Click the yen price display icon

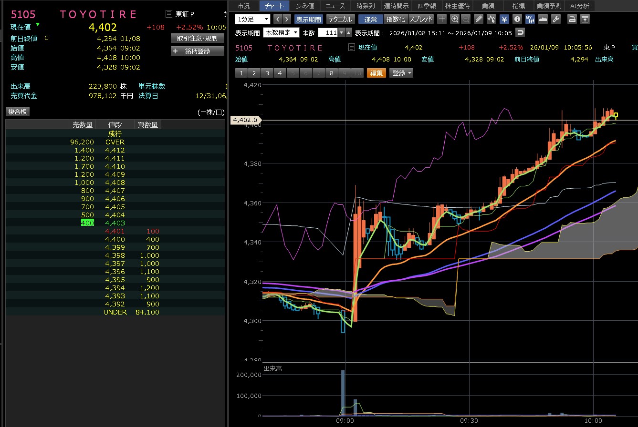click(x=504, y=19)
